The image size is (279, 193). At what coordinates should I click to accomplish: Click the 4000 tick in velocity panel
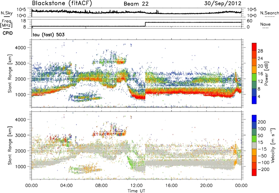[x=21, y=119]
